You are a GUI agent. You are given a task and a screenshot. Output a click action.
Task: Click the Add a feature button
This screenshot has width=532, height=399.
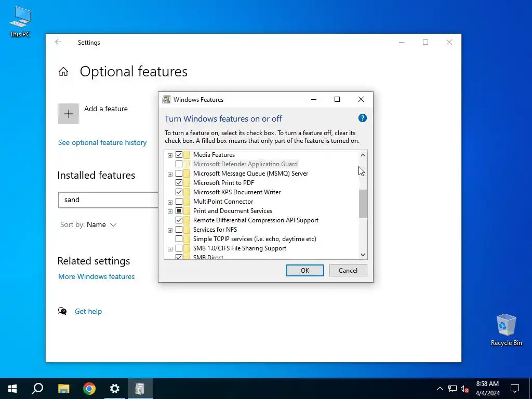(x=93, y=114)
